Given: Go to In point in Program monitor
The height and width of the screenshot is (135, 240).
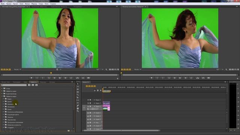Looking at the screenshot, I should [x=169, y=78].
